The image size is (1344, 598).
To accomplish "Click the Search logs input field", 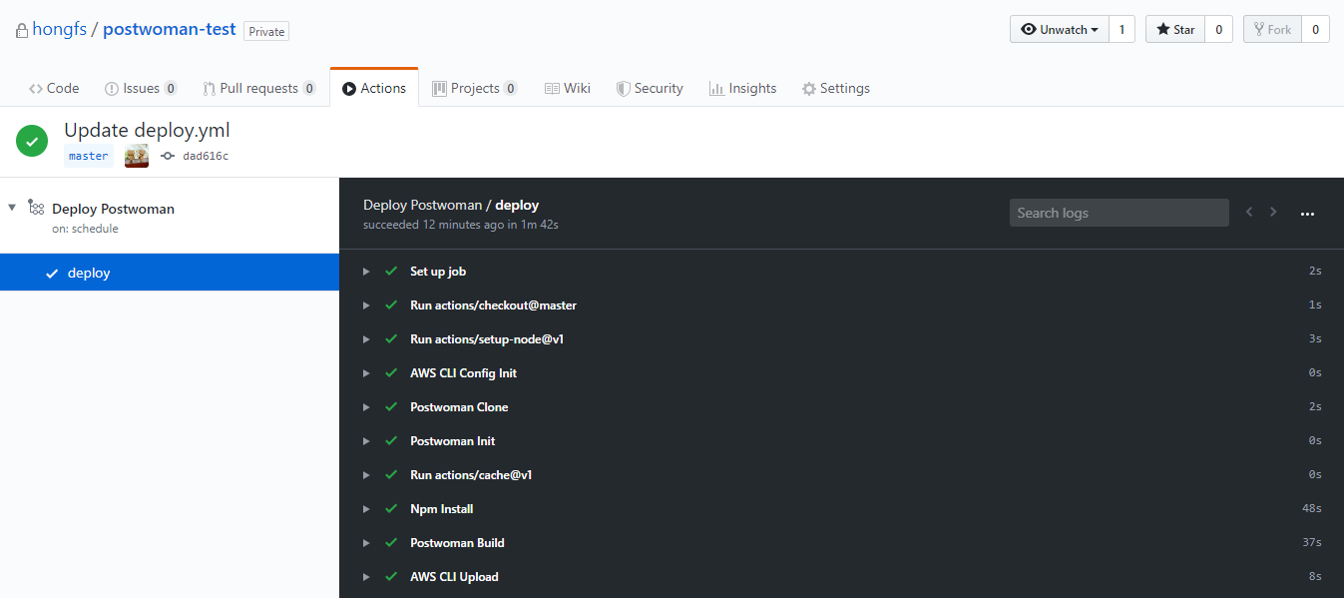I will coord(1119,213).
